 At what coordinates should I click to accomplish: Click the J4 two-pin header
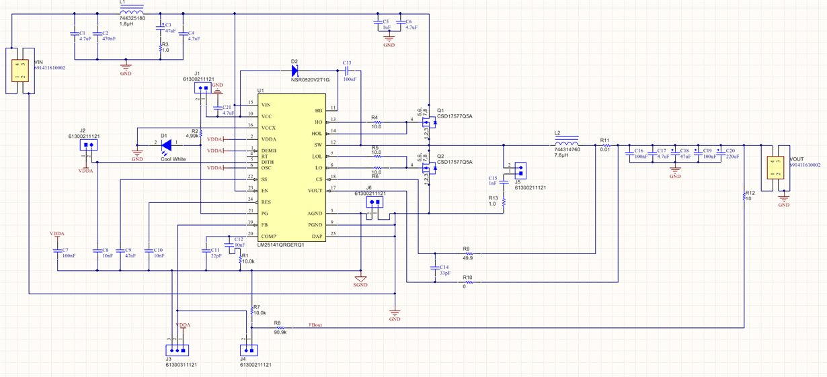(249, 350)
